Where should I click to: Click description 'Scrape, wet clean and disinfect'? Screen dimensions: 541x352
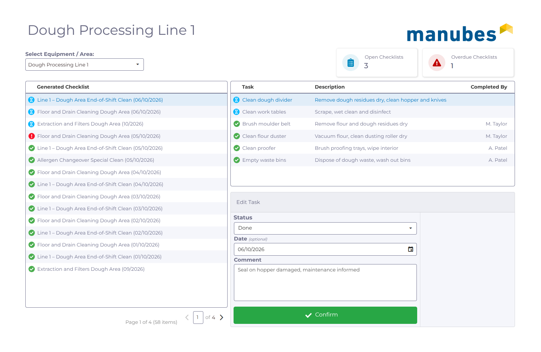tap(353, 112)
